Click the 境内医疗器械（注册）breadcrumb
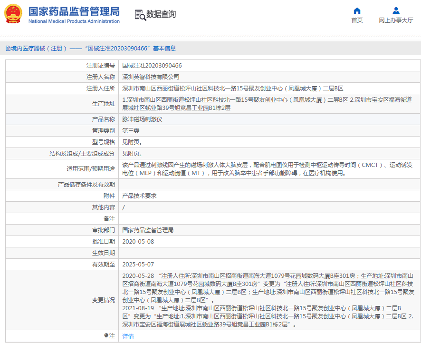Screen dimensions: 421x344 (37, 48)
